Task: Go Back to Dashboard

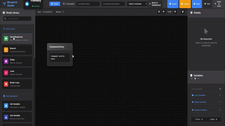Action: coord(155,4)
